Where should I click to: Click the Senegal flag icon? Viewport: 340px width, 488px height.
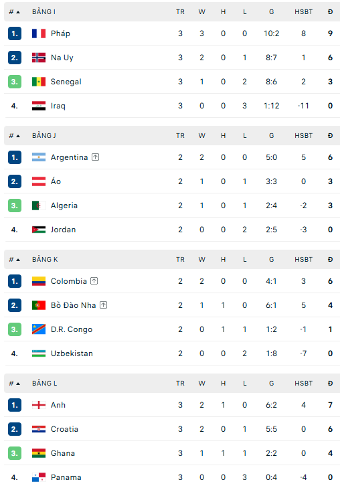coord(39,82)
